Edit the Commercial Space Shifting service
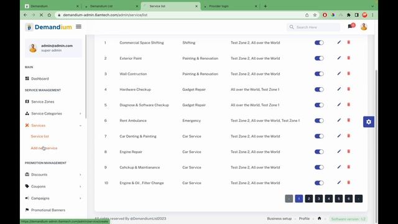Screen dimensions: 398x224 tap(339, 42)
